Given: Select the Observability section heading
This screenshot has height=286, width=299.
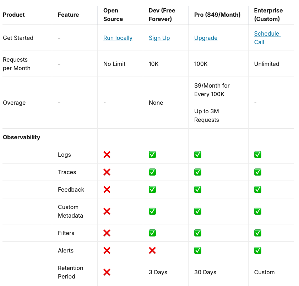Looking at the screenshot, I should (22, 137).
